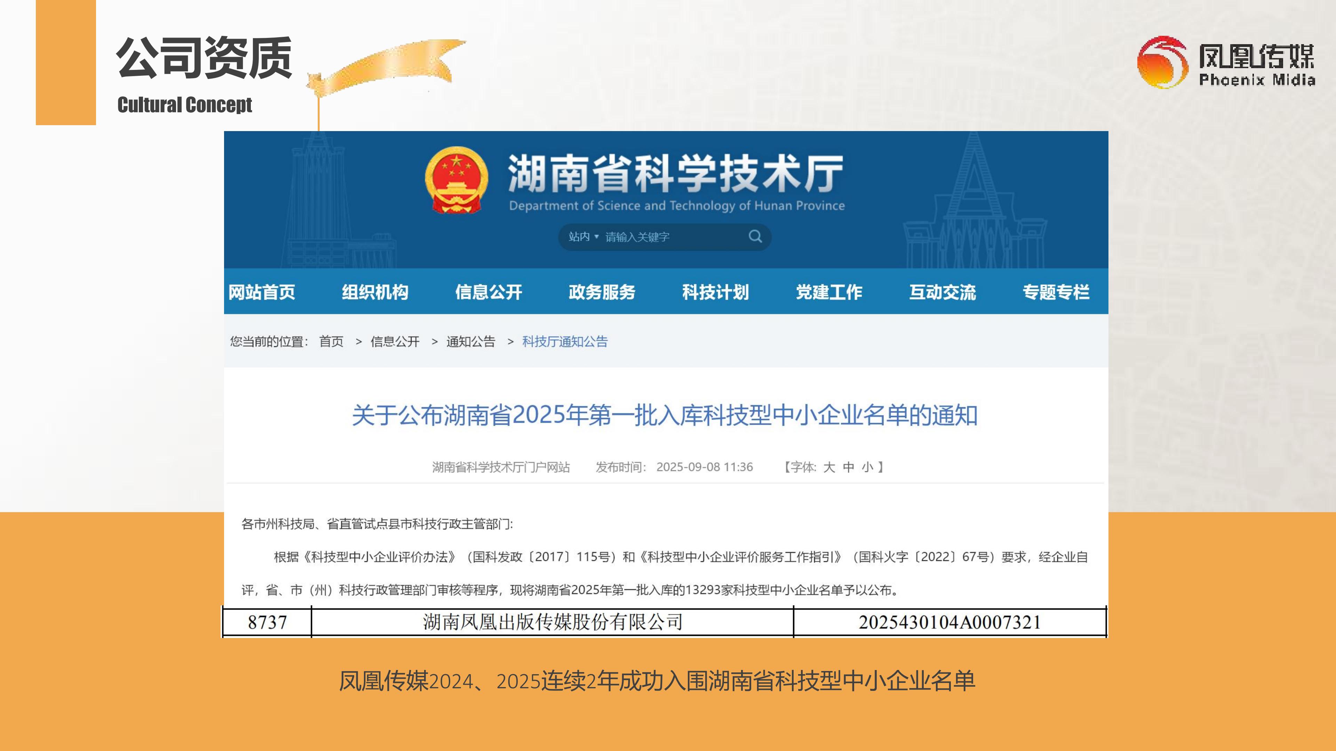Image resolution: width=1336 pixels, height=751 pixels.
Task: Click the Phoenix Media logo
Action: click(1225, 62)
